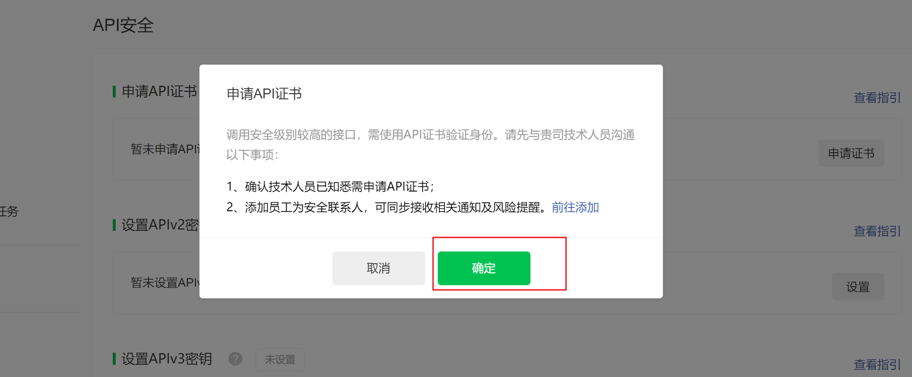Click the 暂未设置API status text
Screen dimensions: 912x377
pos(165,282)
